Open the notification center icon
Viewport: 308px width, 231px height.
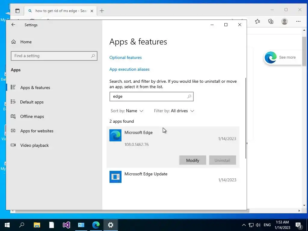[299, 225]
